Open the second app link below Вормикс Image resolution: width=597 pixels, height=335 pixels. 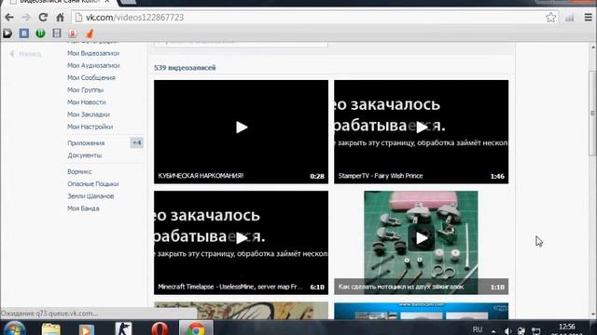click(x=93, y=184)
